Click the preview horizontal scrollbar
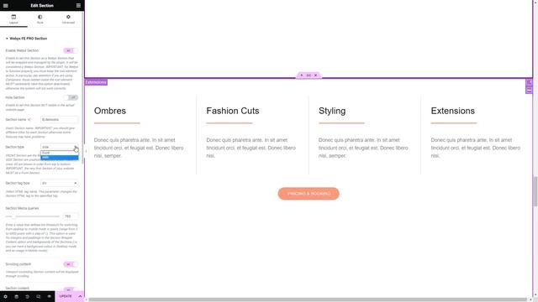This screenshot has width=538, height=302. [x=308, y=299]
